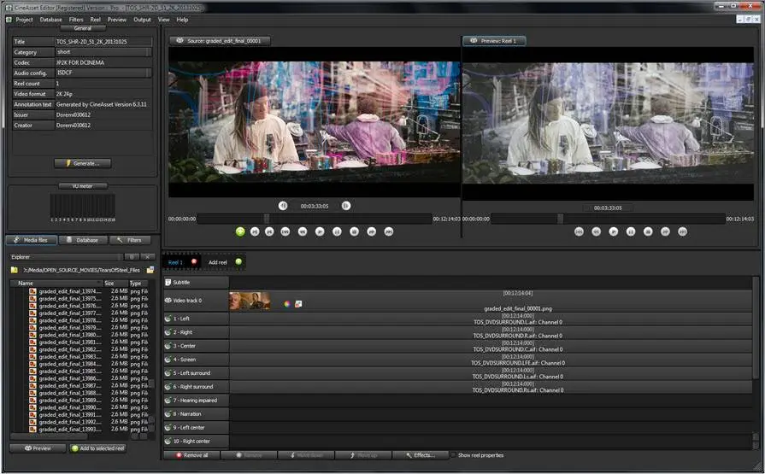765x474 pixels.
Task: Click the Add to selected reel button
Action: [97, 448]
